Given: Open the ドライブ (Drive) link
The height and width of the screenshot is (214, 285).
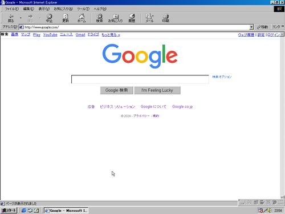Looking at the screenshot, I should [93, 34].
